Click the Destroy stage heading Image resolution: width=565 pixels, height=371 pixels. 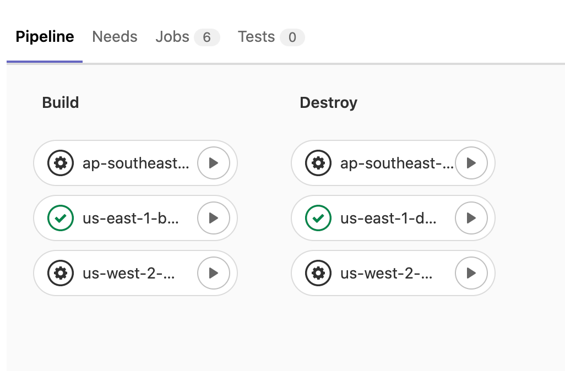click(329, 103)
